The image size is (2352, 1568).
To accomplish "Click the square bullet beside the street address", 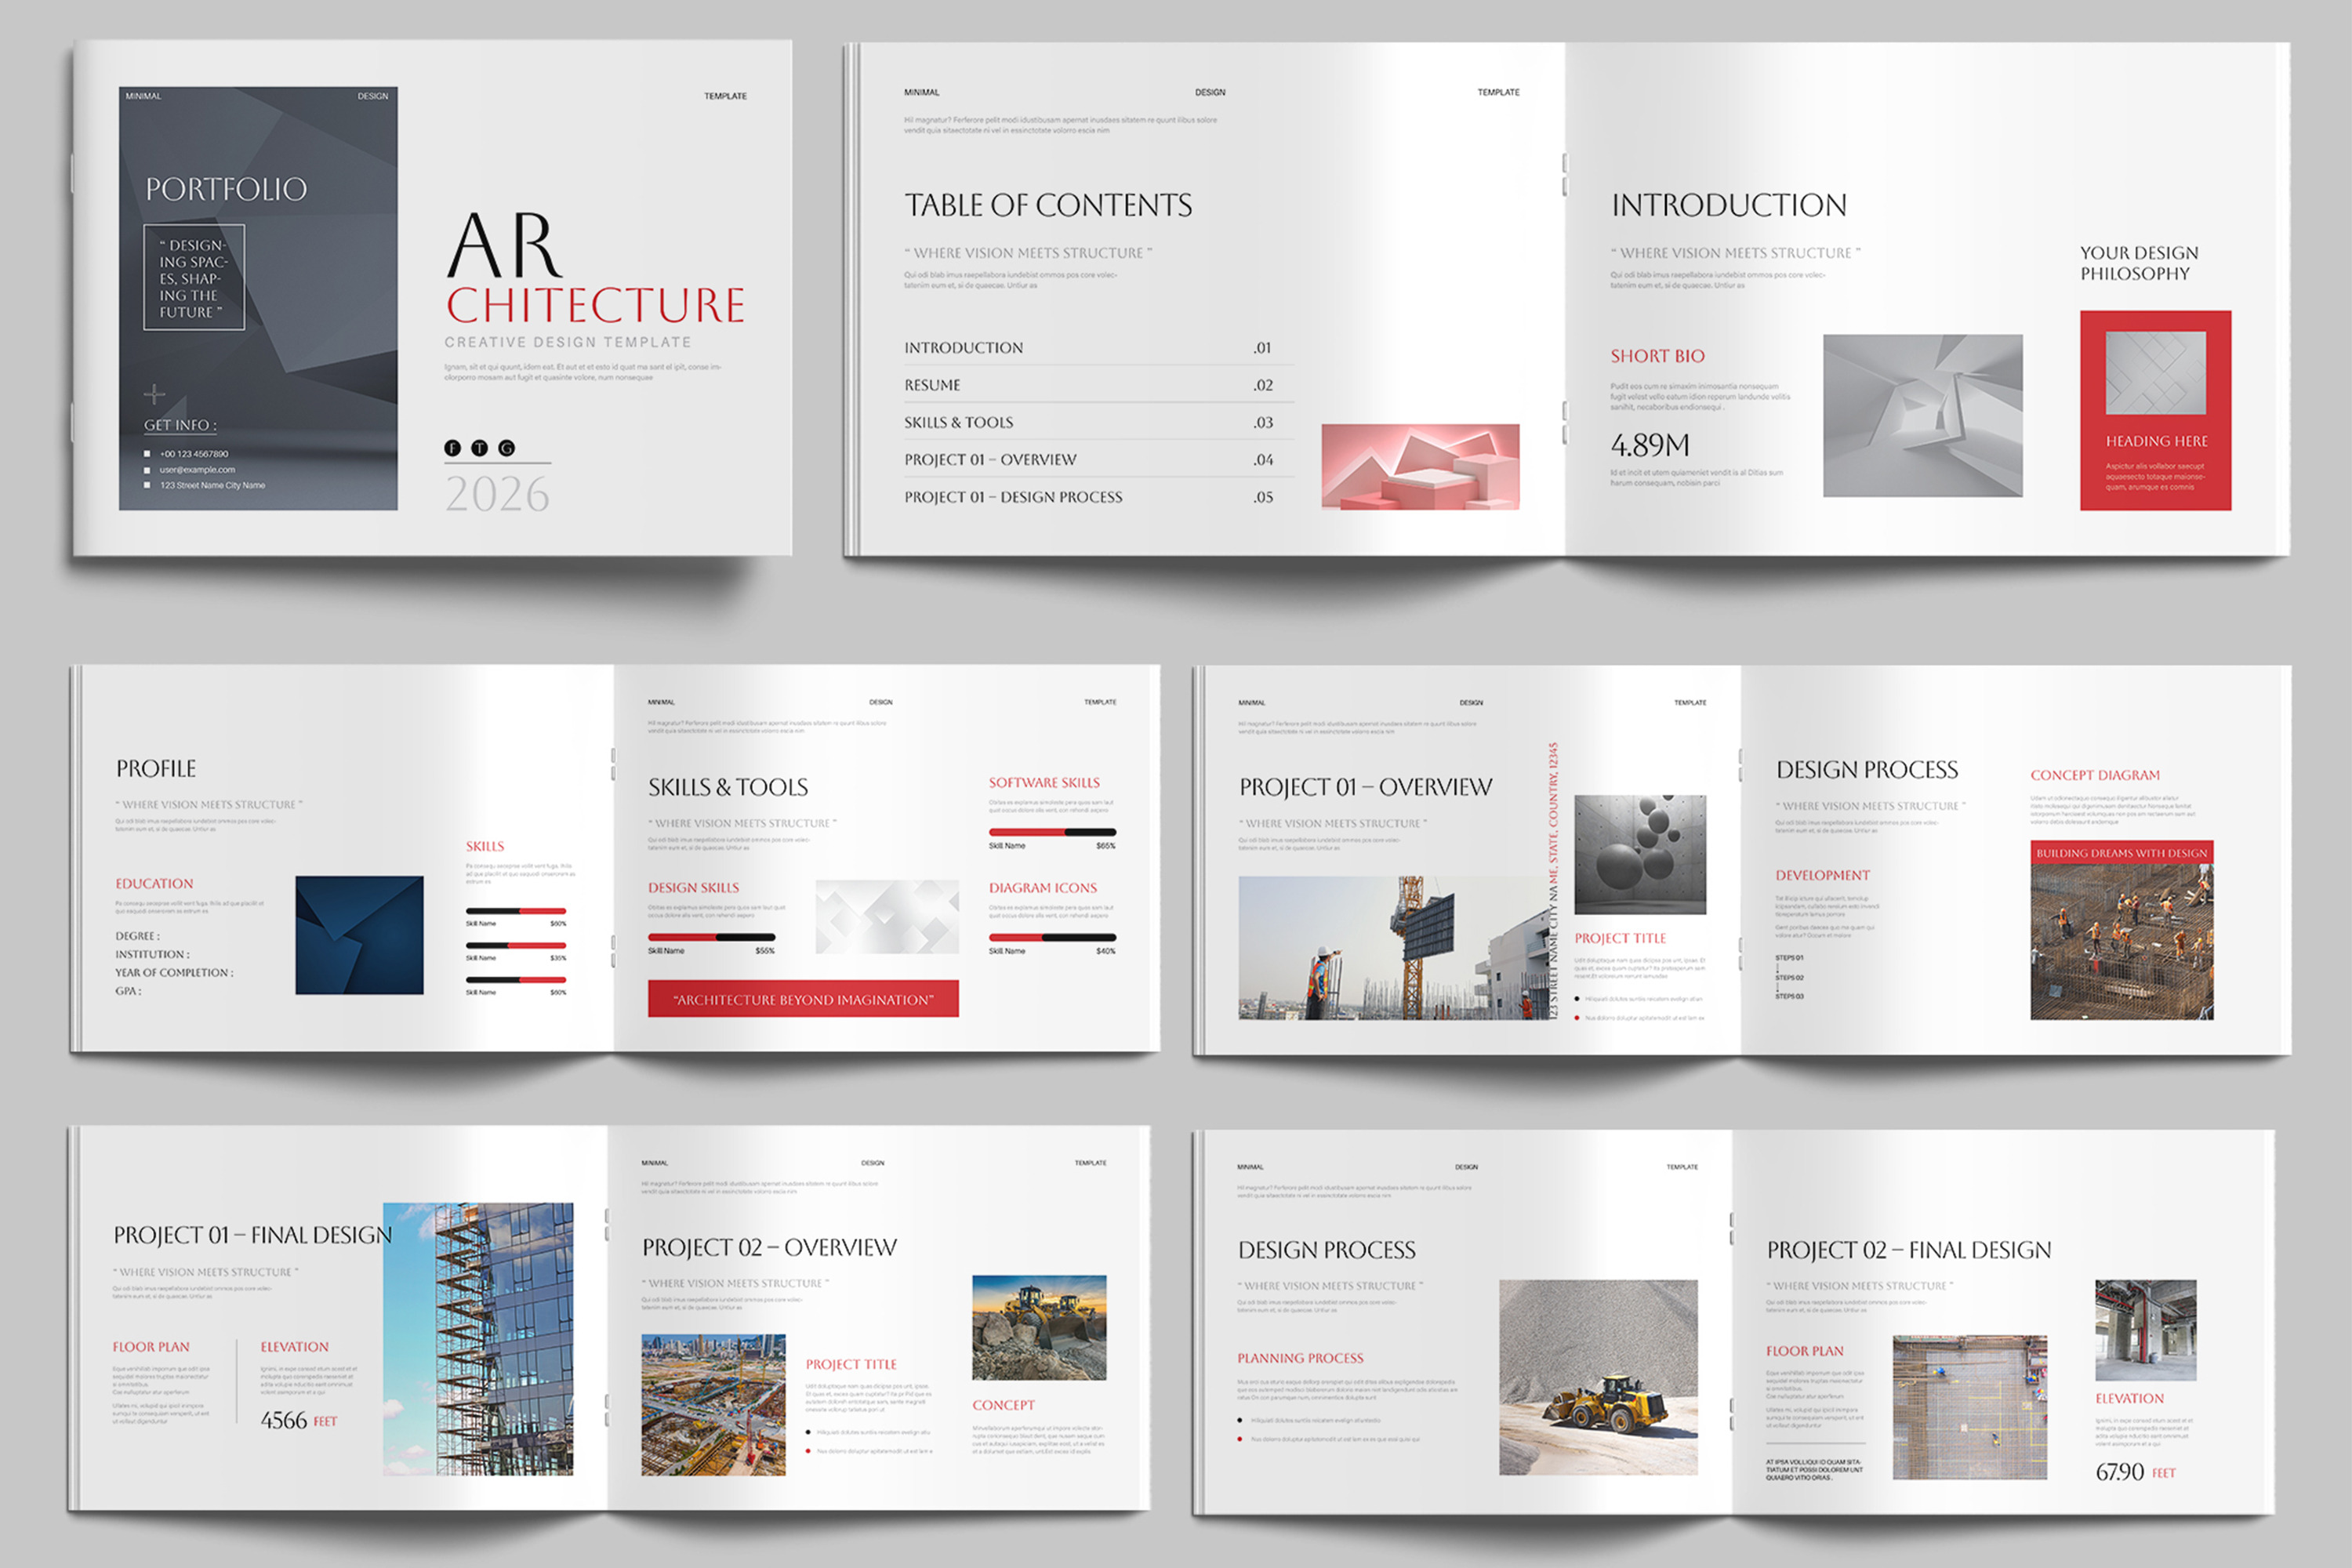I will (x=147, y=486).
